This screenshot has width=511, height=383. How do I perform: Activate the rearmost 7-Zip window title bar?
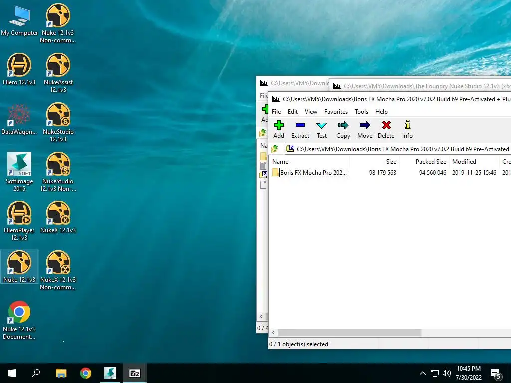pos(293,83)
